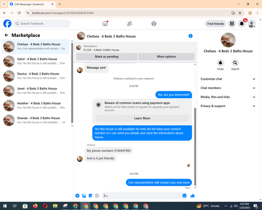Expand Media, files and links
Viewport: 262px width, 210px height.
pyautogui.click(x=228, y=97)
